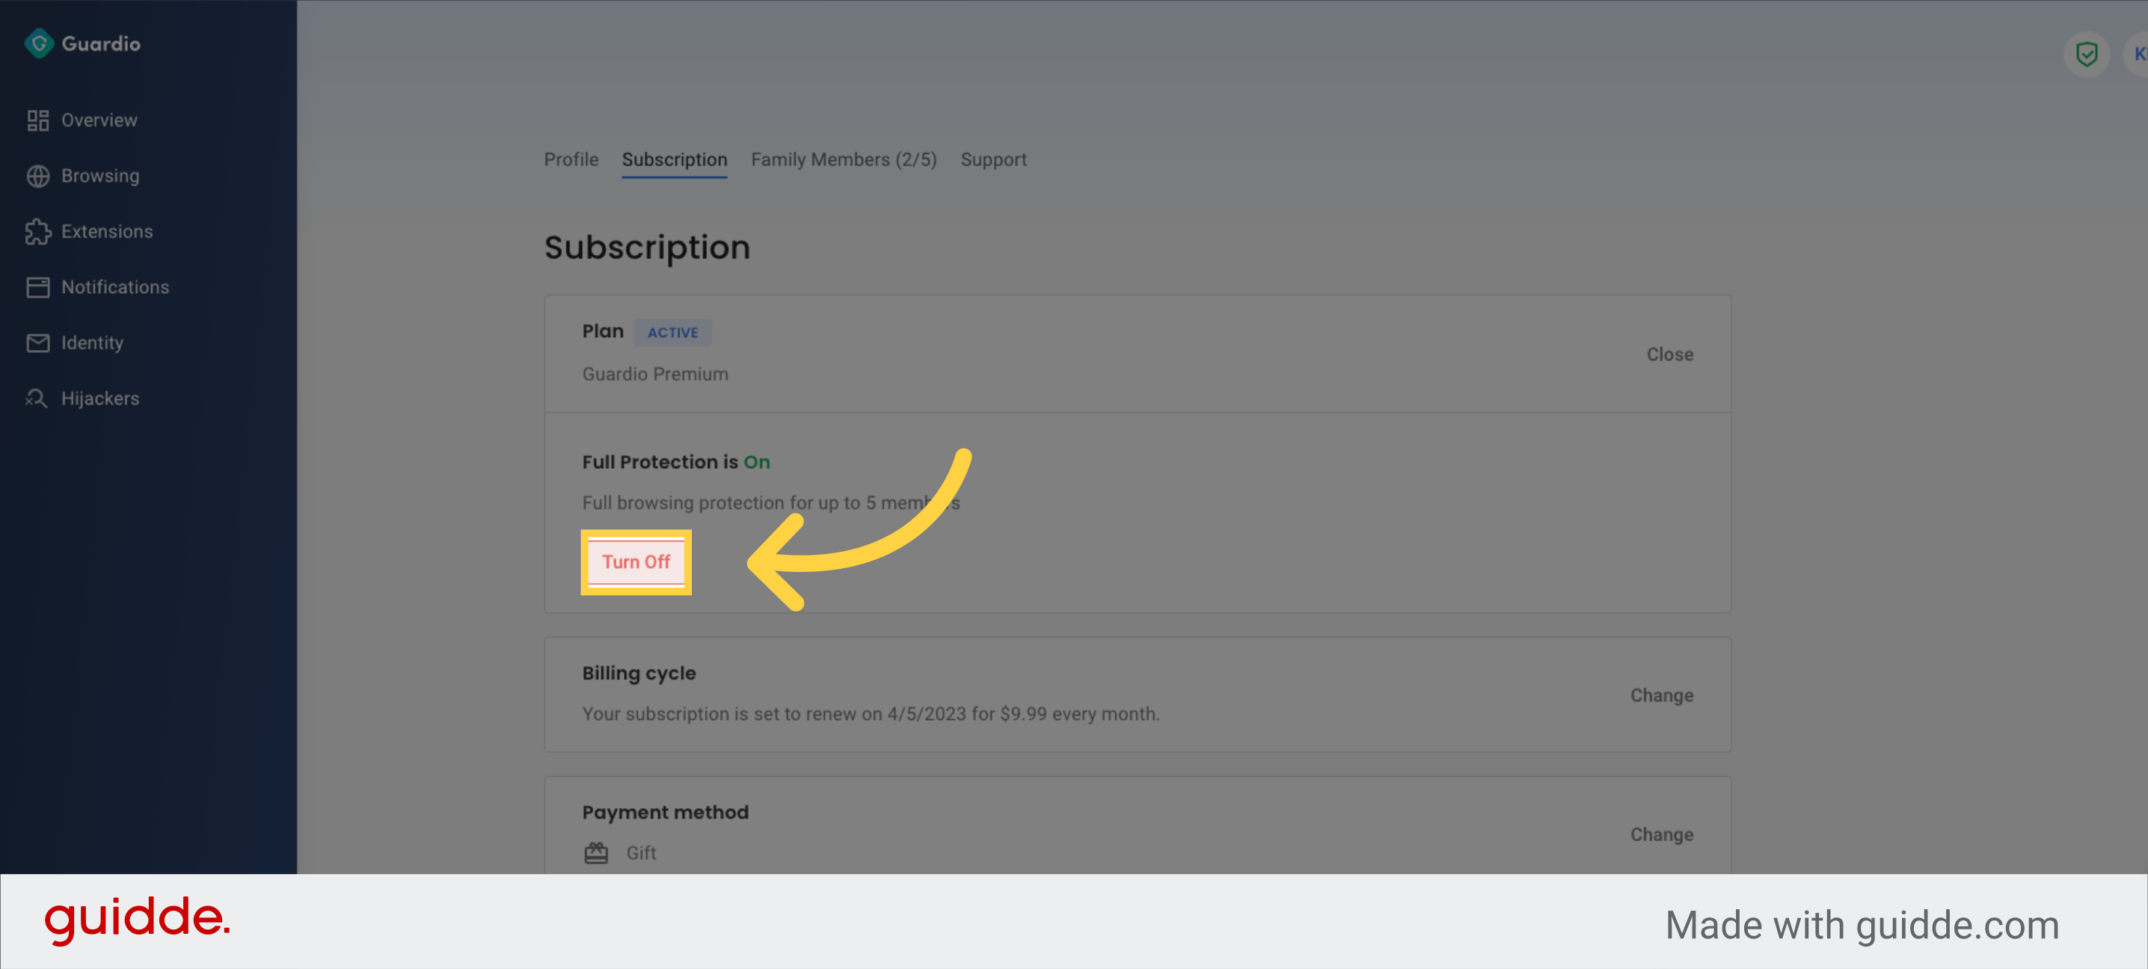Click the Subscription page heading
2148x969 pixels.
pos(647,247)
